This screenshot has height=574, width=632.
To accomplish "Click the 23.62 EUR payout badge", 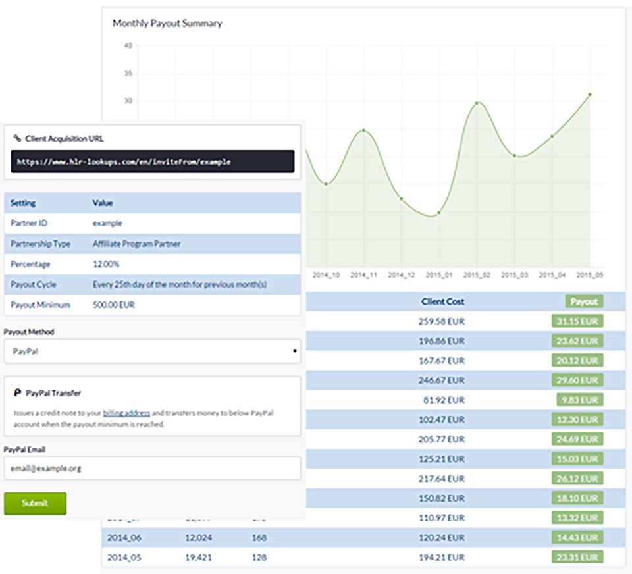I will (x=577, y=341).
